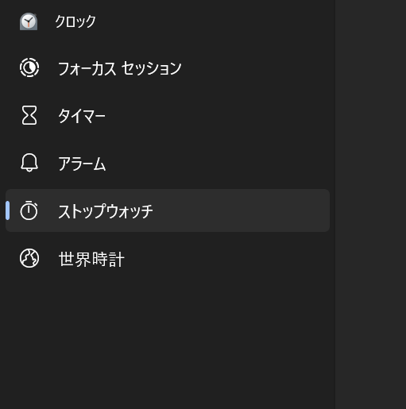406x409 pixels.
Task: Select the Alarm bell icon
Action: click(29, 163)
